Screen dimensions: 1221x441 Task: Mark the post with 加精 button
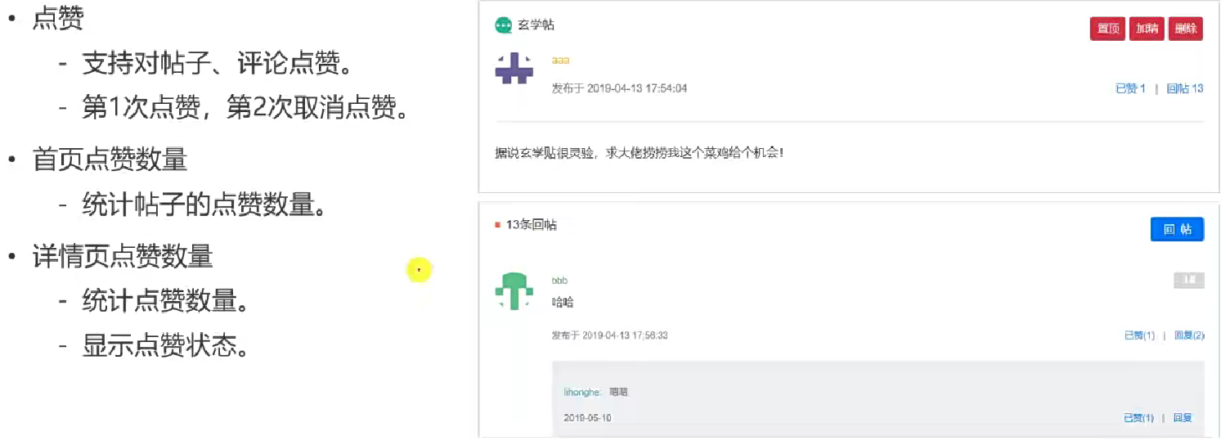pos(1147,29)
